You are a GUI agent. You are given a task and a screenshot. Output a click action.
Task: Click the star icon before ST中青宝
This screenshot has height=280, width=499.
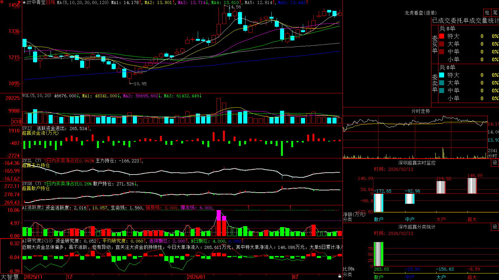24,2
